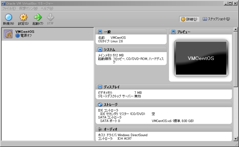
Task: Click the scrollbar down arrow in details pane
Action: tap(235, 139)
